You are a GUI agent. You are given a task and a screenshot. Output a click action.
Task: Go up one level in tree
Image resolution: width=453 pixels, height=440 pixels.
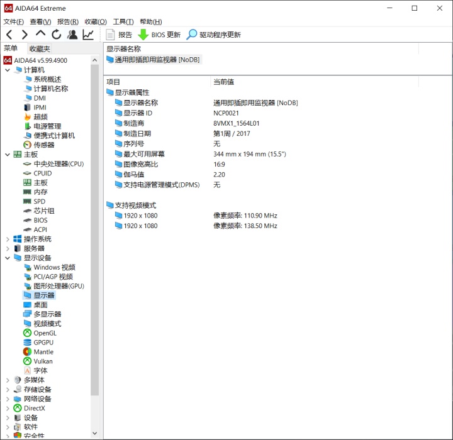[40, 34]
